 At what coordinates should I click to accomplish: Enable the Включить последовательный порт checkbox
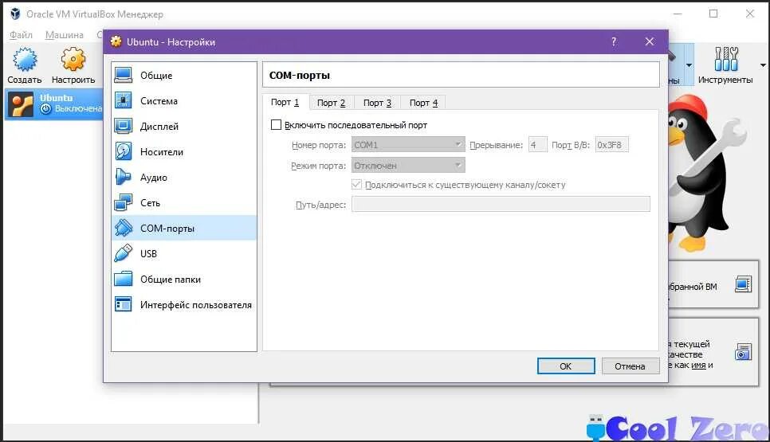pos(276,124)
